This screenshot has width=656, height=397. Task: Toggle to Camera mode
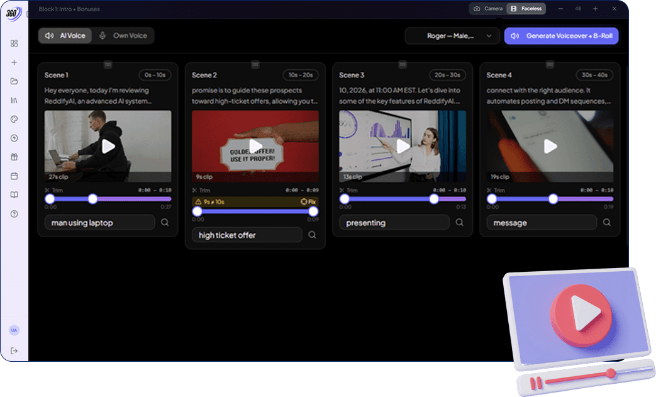tap(488, 9)
